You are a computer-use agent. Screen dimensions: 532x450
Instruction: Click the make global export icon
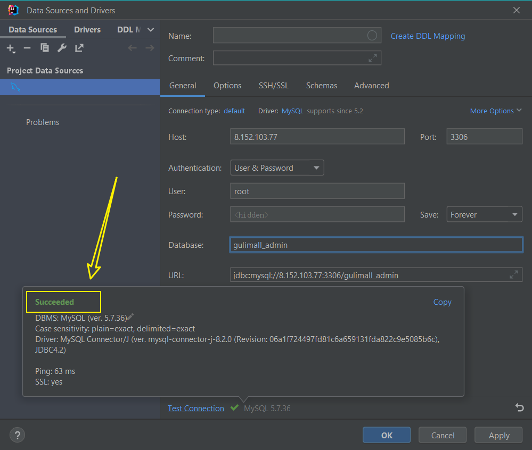pos(79,48)
